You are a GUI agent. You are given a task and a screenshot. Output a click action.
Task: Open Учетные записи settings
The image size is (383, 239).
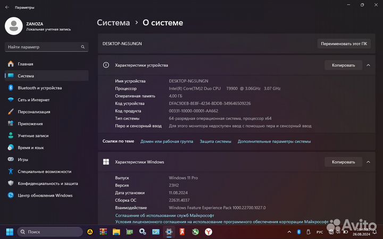[47, 135]
